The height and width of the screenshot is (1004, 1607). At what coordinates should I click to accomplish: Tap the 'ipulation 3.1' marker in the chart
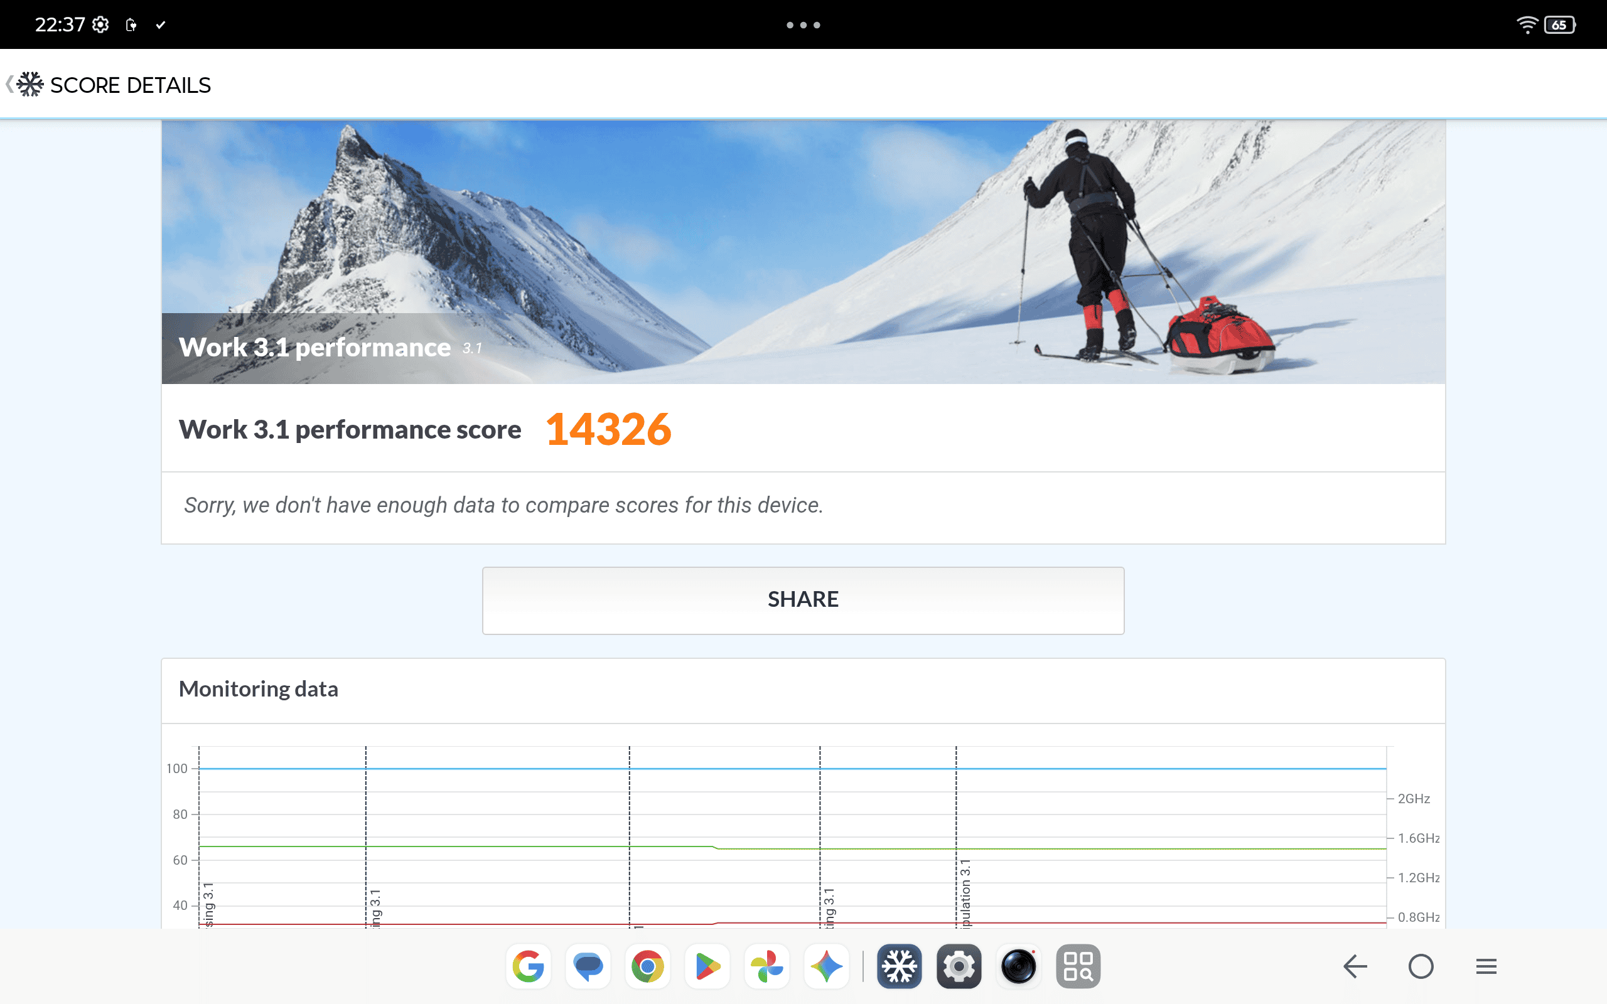pyautogui.click(x=965, y=893)
